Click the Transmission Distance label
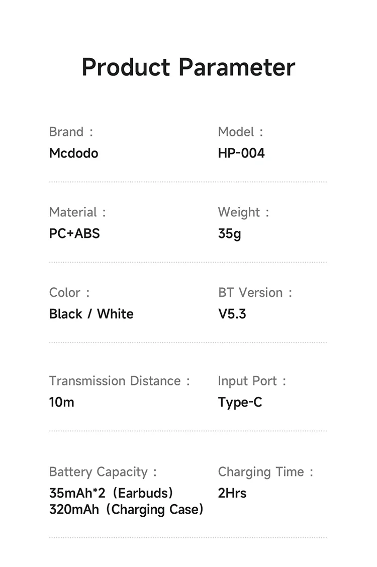377x567 pixels. point(120,381)
